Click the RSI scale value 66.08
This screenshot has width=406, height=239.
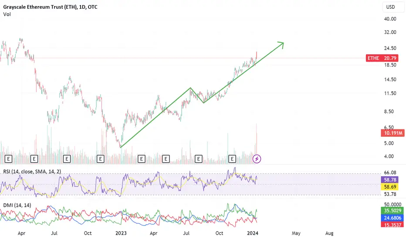pyautogui.click(x=390, y=173)
